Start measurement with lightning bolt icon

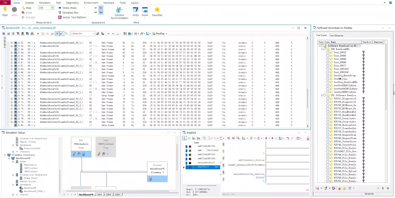5,10
